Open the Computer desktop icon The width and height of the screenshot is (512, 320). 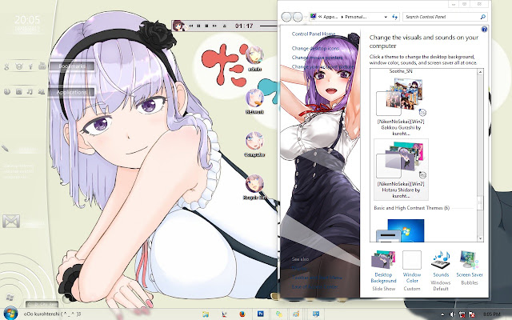tap(254, 144)
